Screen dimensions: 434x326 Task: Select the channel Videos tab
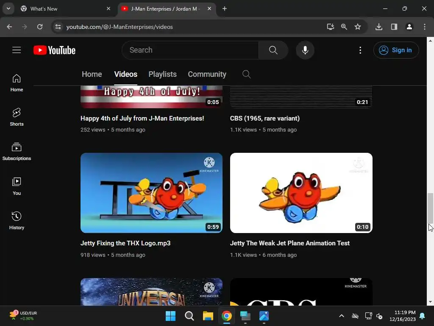(125, 74)
